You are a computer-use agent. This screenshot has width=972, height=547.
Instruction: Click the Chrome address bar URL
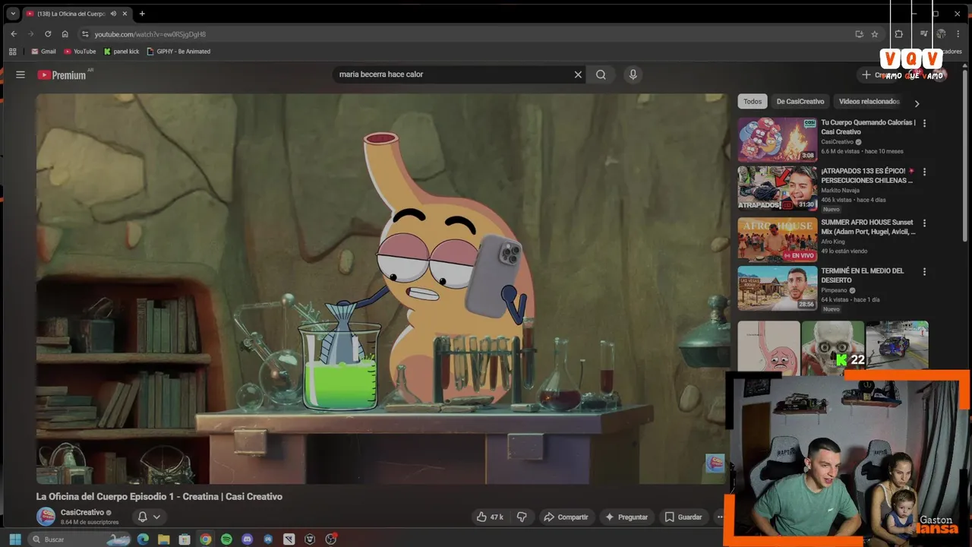point(150,34)
